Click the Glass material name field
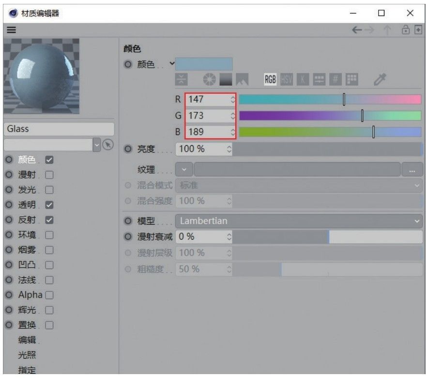This screenshot has width=428, height=378. [59, 129]
